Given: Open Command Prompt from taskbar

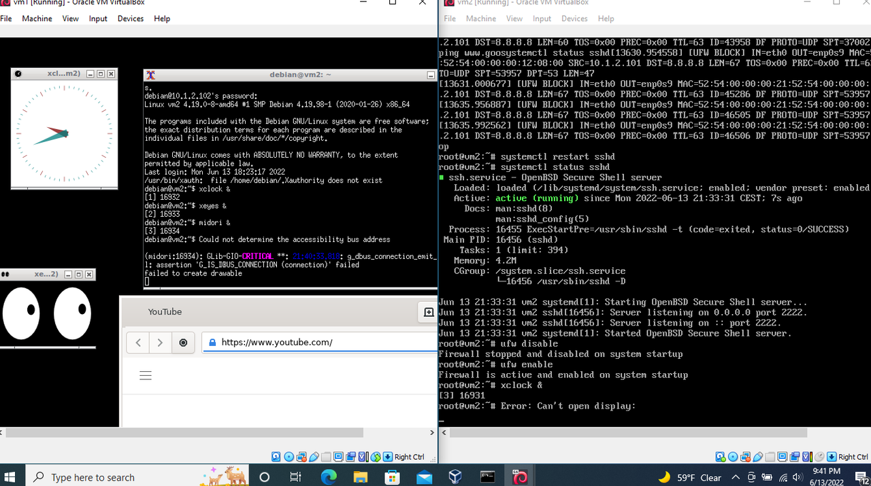Looking at the screenshot, I should [487, 477].
